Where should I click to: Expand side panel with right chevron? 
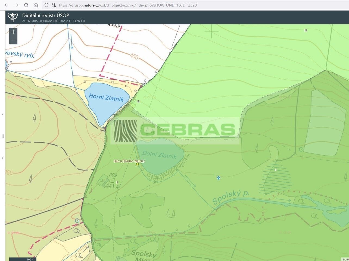tap(3, 158)
